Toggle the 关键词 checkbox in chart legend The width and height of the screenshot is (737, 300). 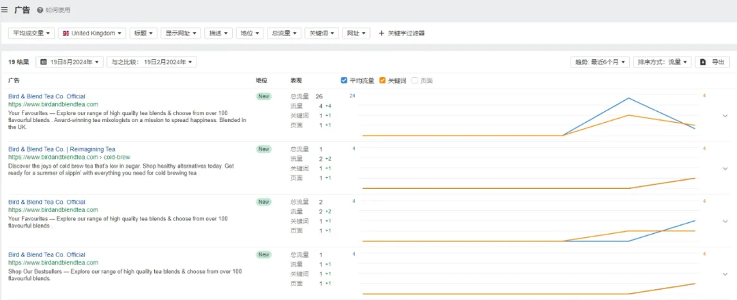click(382, 80)
